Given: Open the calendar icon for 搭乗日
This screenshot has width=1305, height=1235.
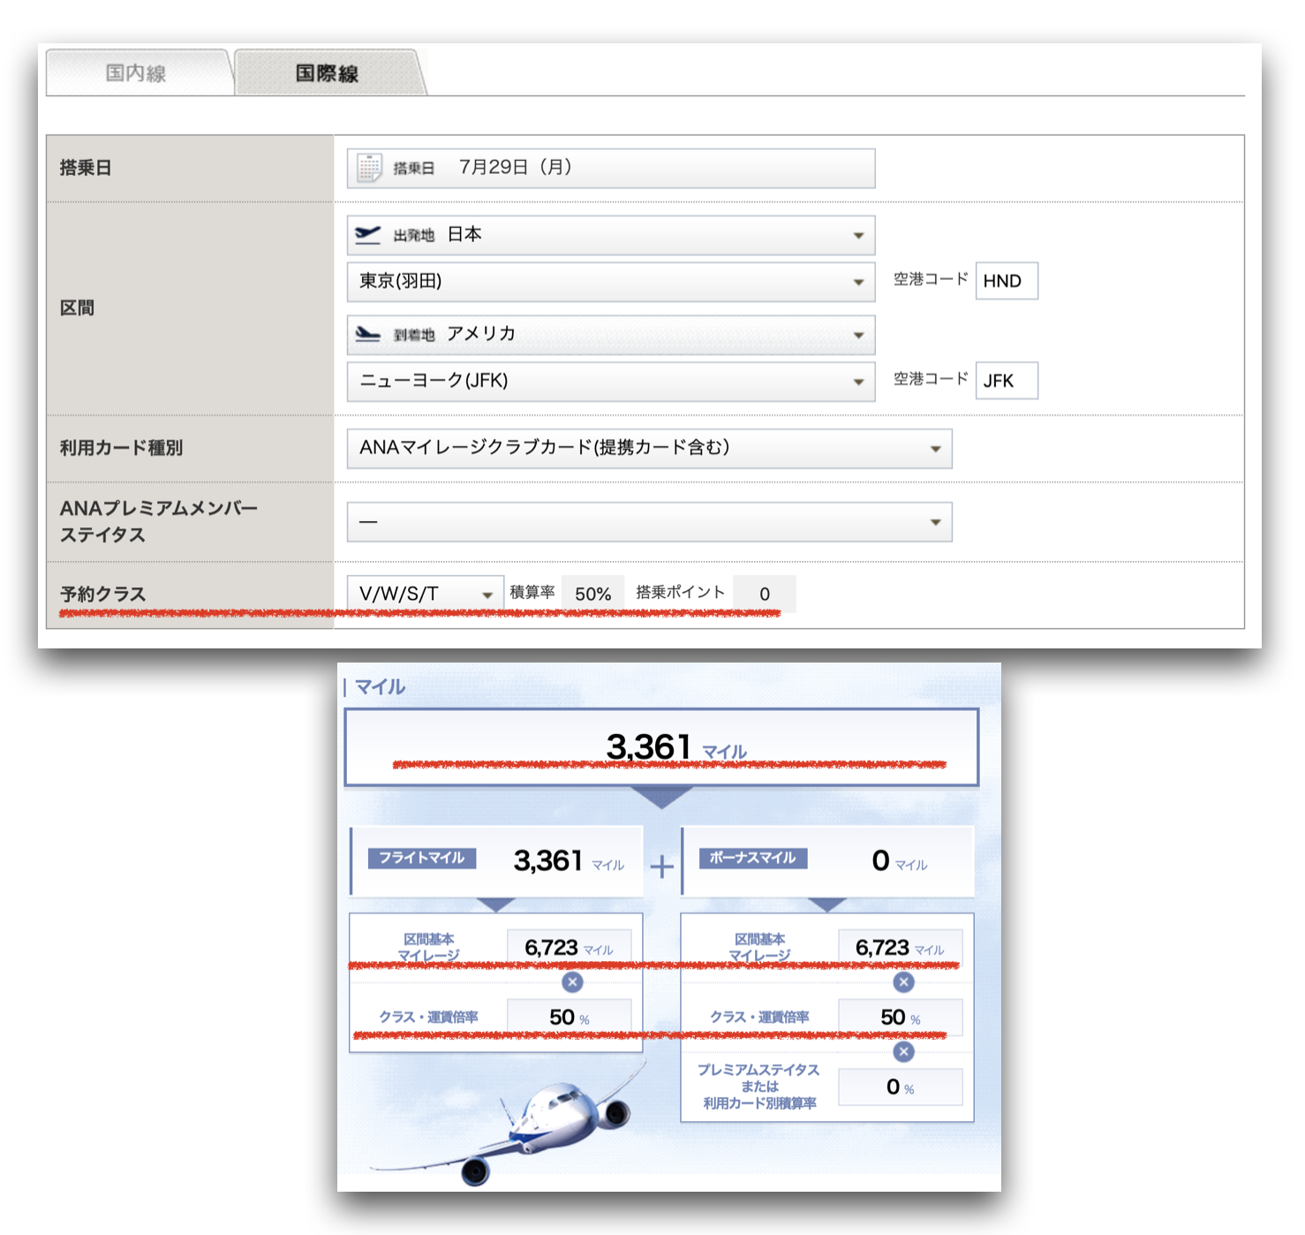Looking at the screenshot, I should coord(369,167).
